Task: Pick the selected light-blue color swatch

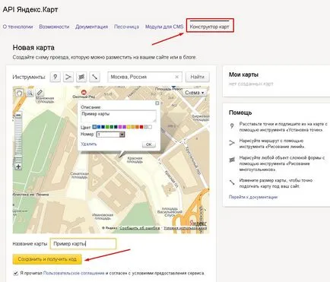Action: point(94,127)
